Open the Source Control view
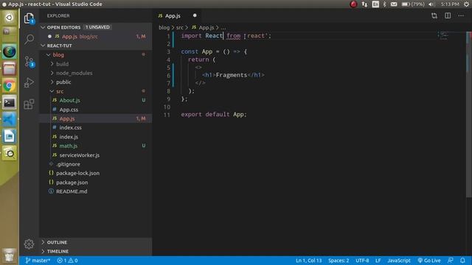 tap(29, 62)
